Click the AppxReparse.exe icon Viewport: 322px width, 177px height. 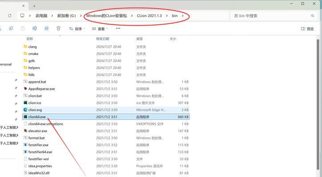click(25, 88)
